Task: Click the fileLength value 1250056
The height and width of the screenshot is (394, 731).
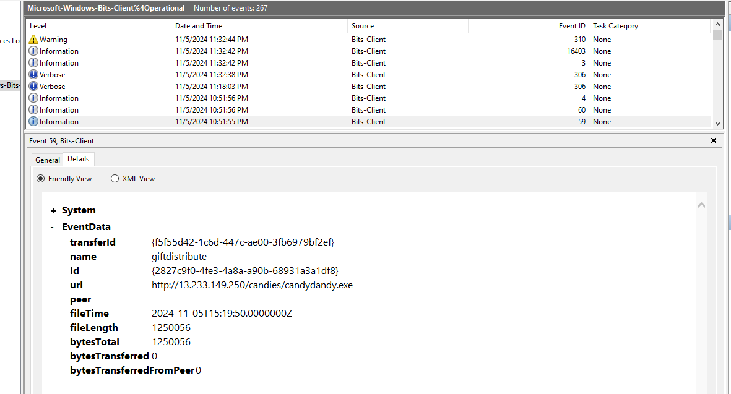Action: pos(171,328)
